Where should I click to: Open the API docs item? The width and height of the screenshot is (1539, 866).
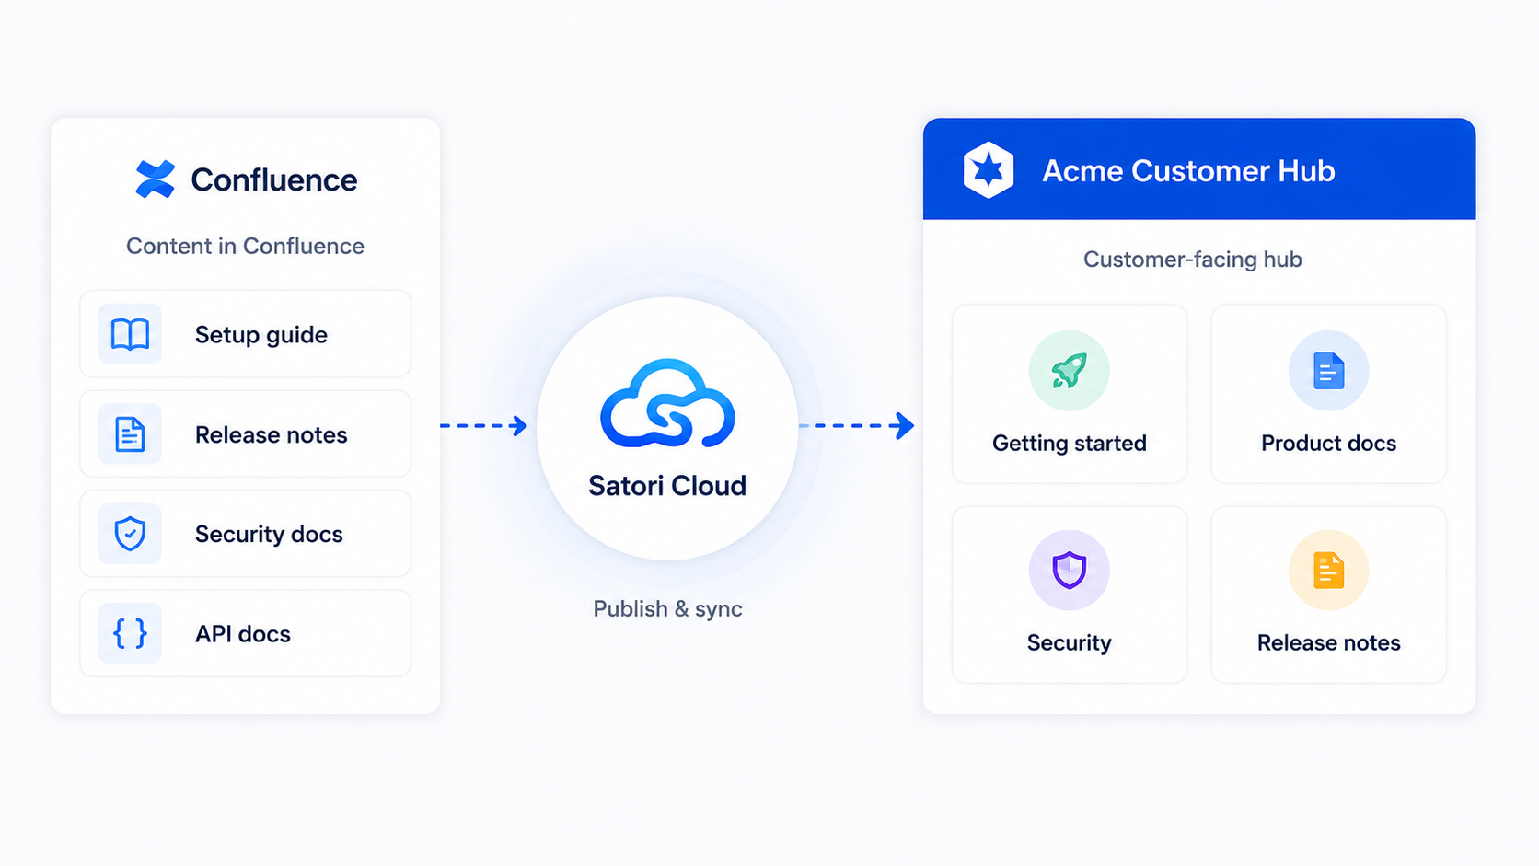point(245,633)
